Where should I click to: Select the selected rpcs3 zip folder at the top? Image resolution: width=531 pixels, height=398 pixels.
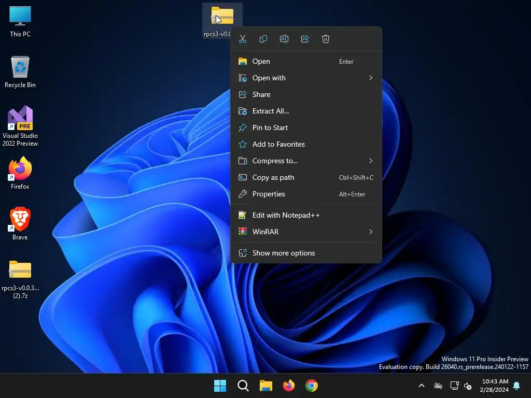point(222,20)
